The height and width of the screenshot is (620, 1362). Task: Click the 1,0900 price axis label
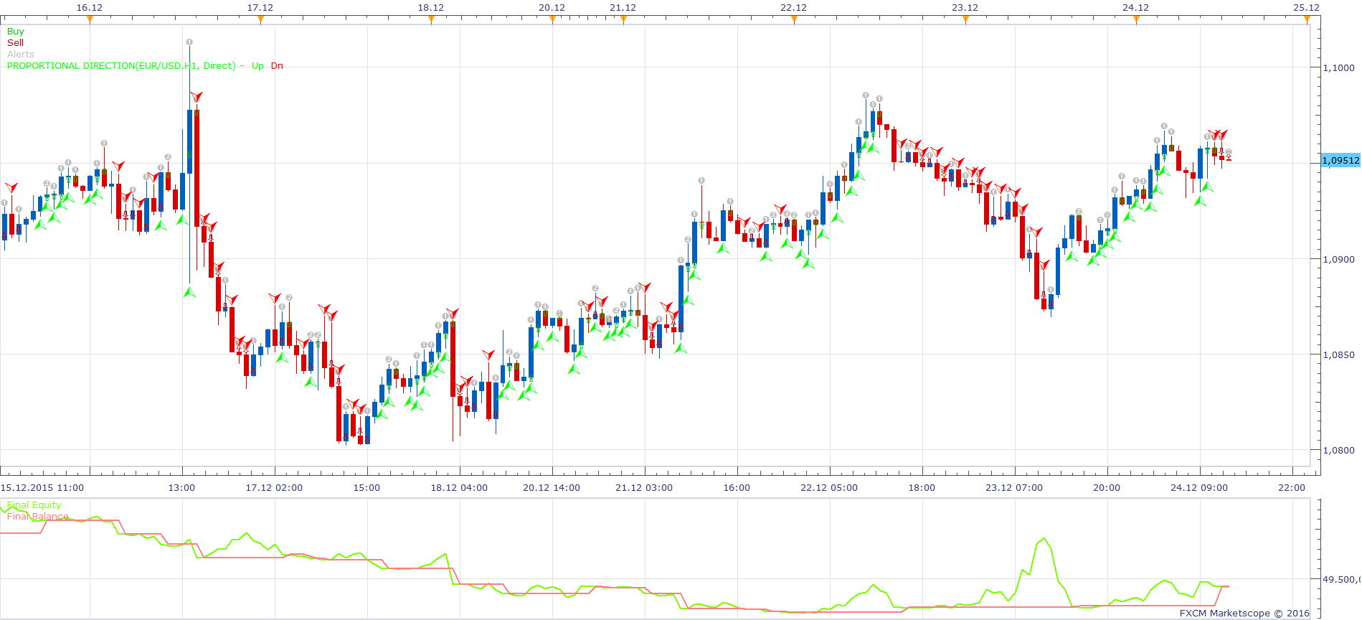coord(1338,260)
